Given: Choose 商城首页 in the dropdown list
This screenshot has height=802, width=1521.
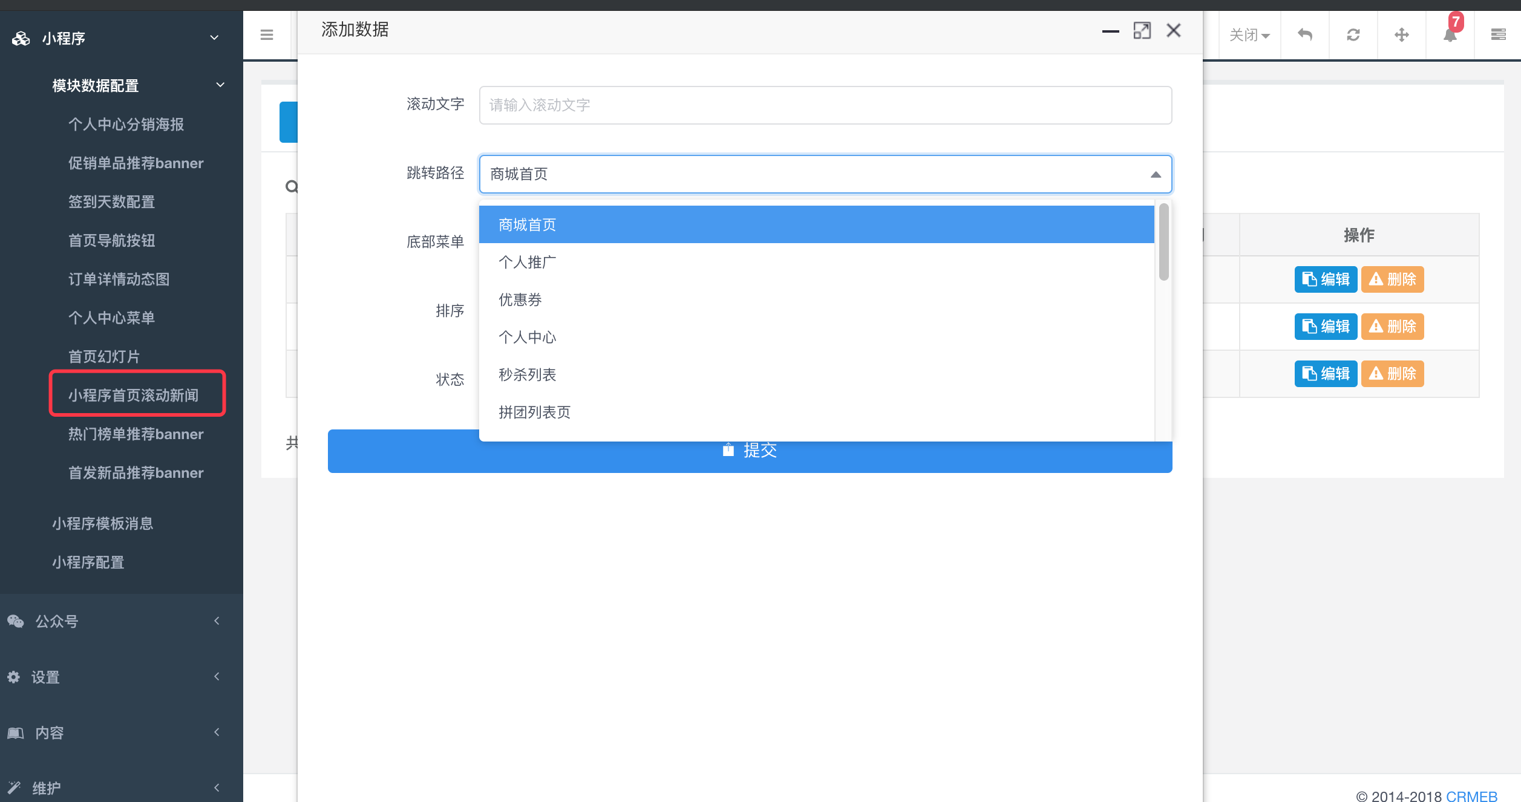Looking at the screenshot, I should click(x=816, y=224).
